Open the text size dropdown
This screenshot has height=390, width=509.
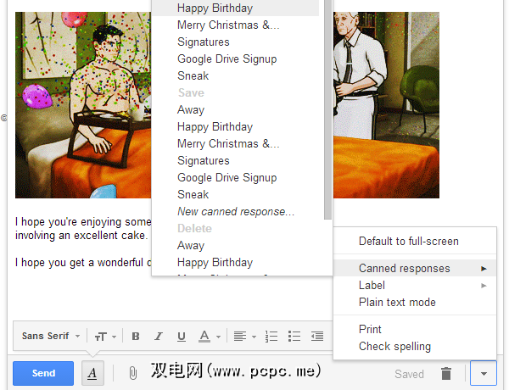click(x=105, y=337)
